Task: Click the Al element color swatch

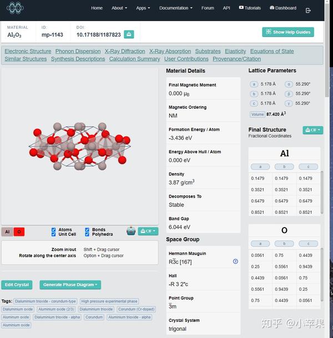Action: [x=7, y=232]
